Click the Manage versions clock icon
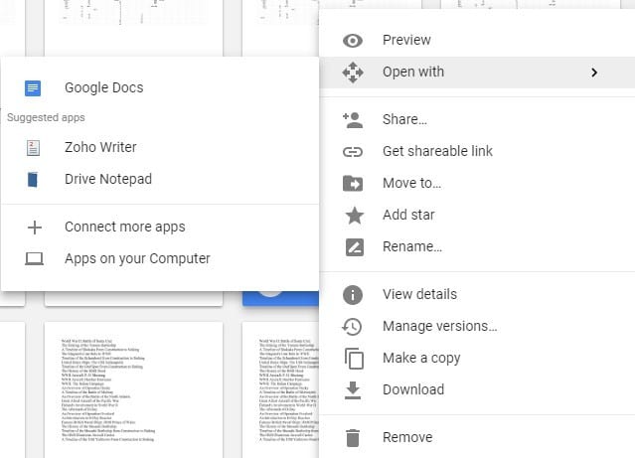 (353, 327)
